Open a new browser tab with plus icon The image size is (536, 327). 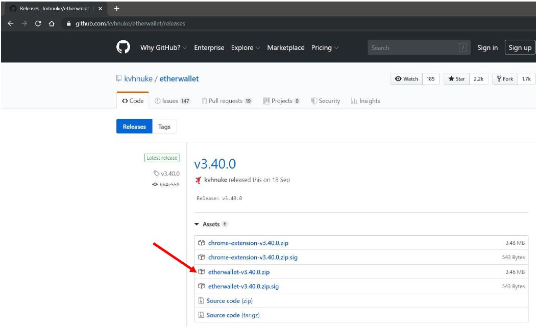tap(116, 9)
